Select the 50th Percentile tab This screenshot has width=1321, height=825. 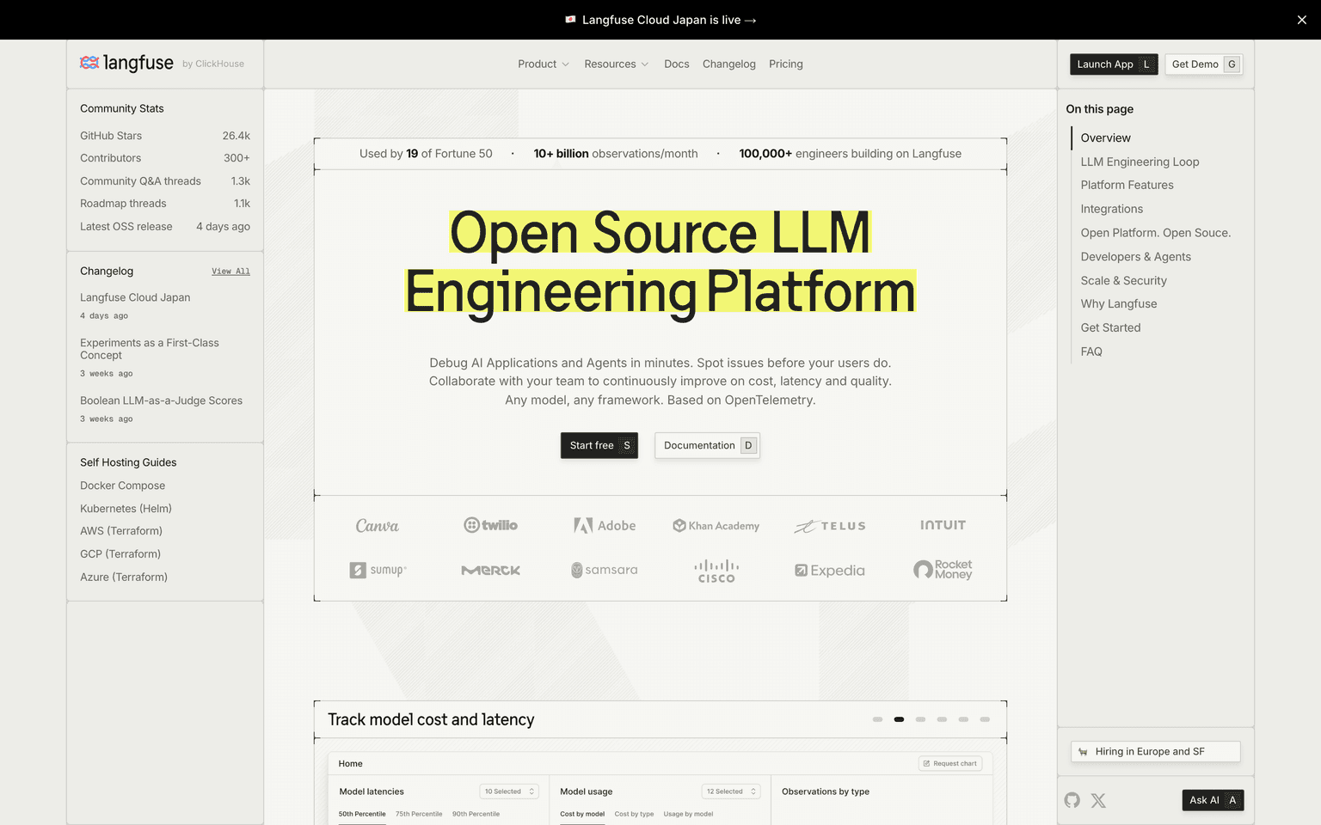[362, 814]
